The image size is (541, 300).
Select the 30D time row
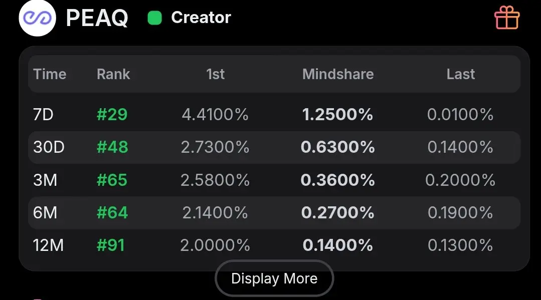[x=49, y=147]
